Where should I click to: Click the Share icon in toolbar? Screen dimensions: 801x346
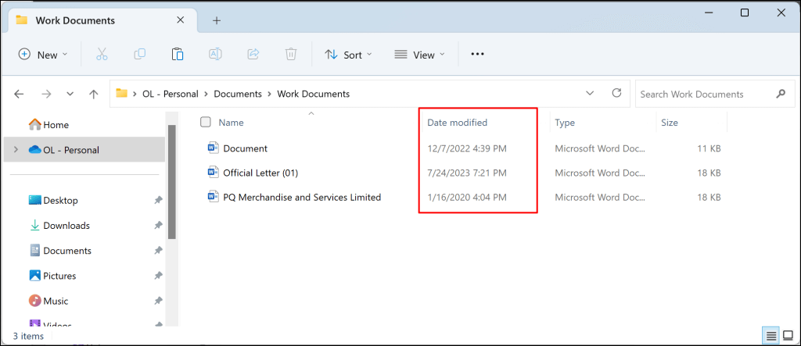pyautogui.click(x=253, y=55)
